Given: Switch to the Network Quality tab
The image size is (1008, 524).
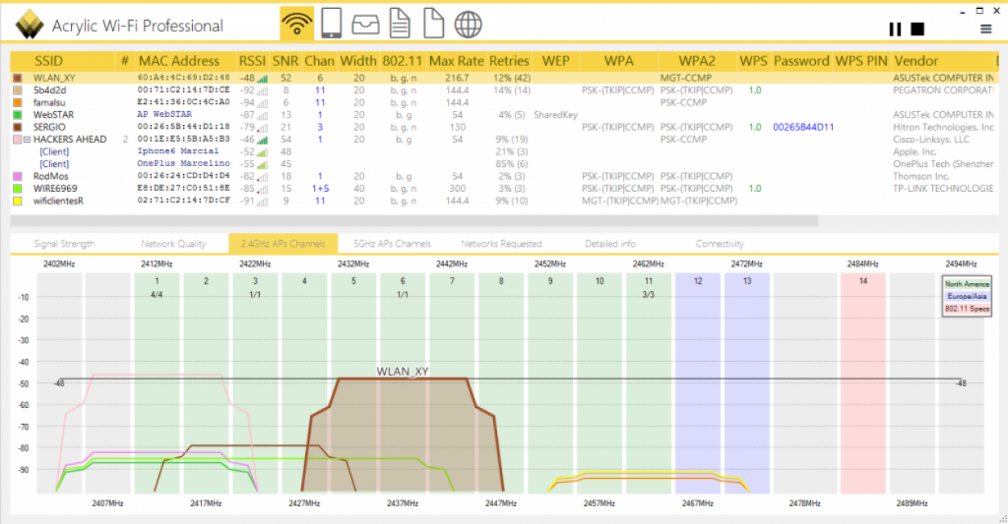Looking at the screenshot, I should [x=174, y=243].
